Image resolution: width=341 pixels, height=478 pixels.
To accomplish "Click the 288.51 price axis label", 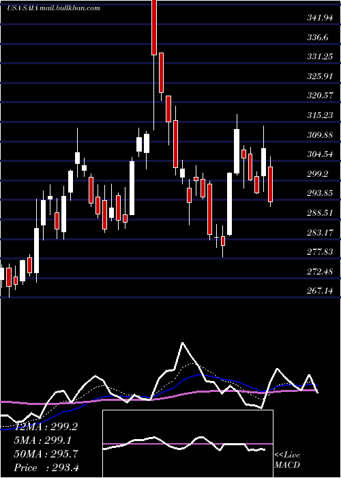I will click(320, 213).
